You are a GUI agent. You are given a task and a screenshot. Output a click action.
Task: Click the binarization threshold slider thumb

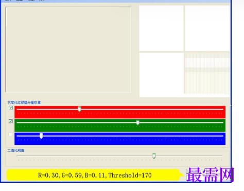point(154,156)
